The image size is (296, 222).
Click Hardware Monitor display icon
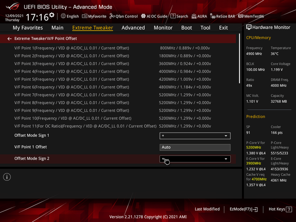[x=249, y=27]
